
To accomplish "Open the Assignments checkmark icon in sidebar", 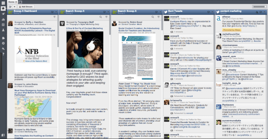I will pyautogui.click(x=3, y=25).
